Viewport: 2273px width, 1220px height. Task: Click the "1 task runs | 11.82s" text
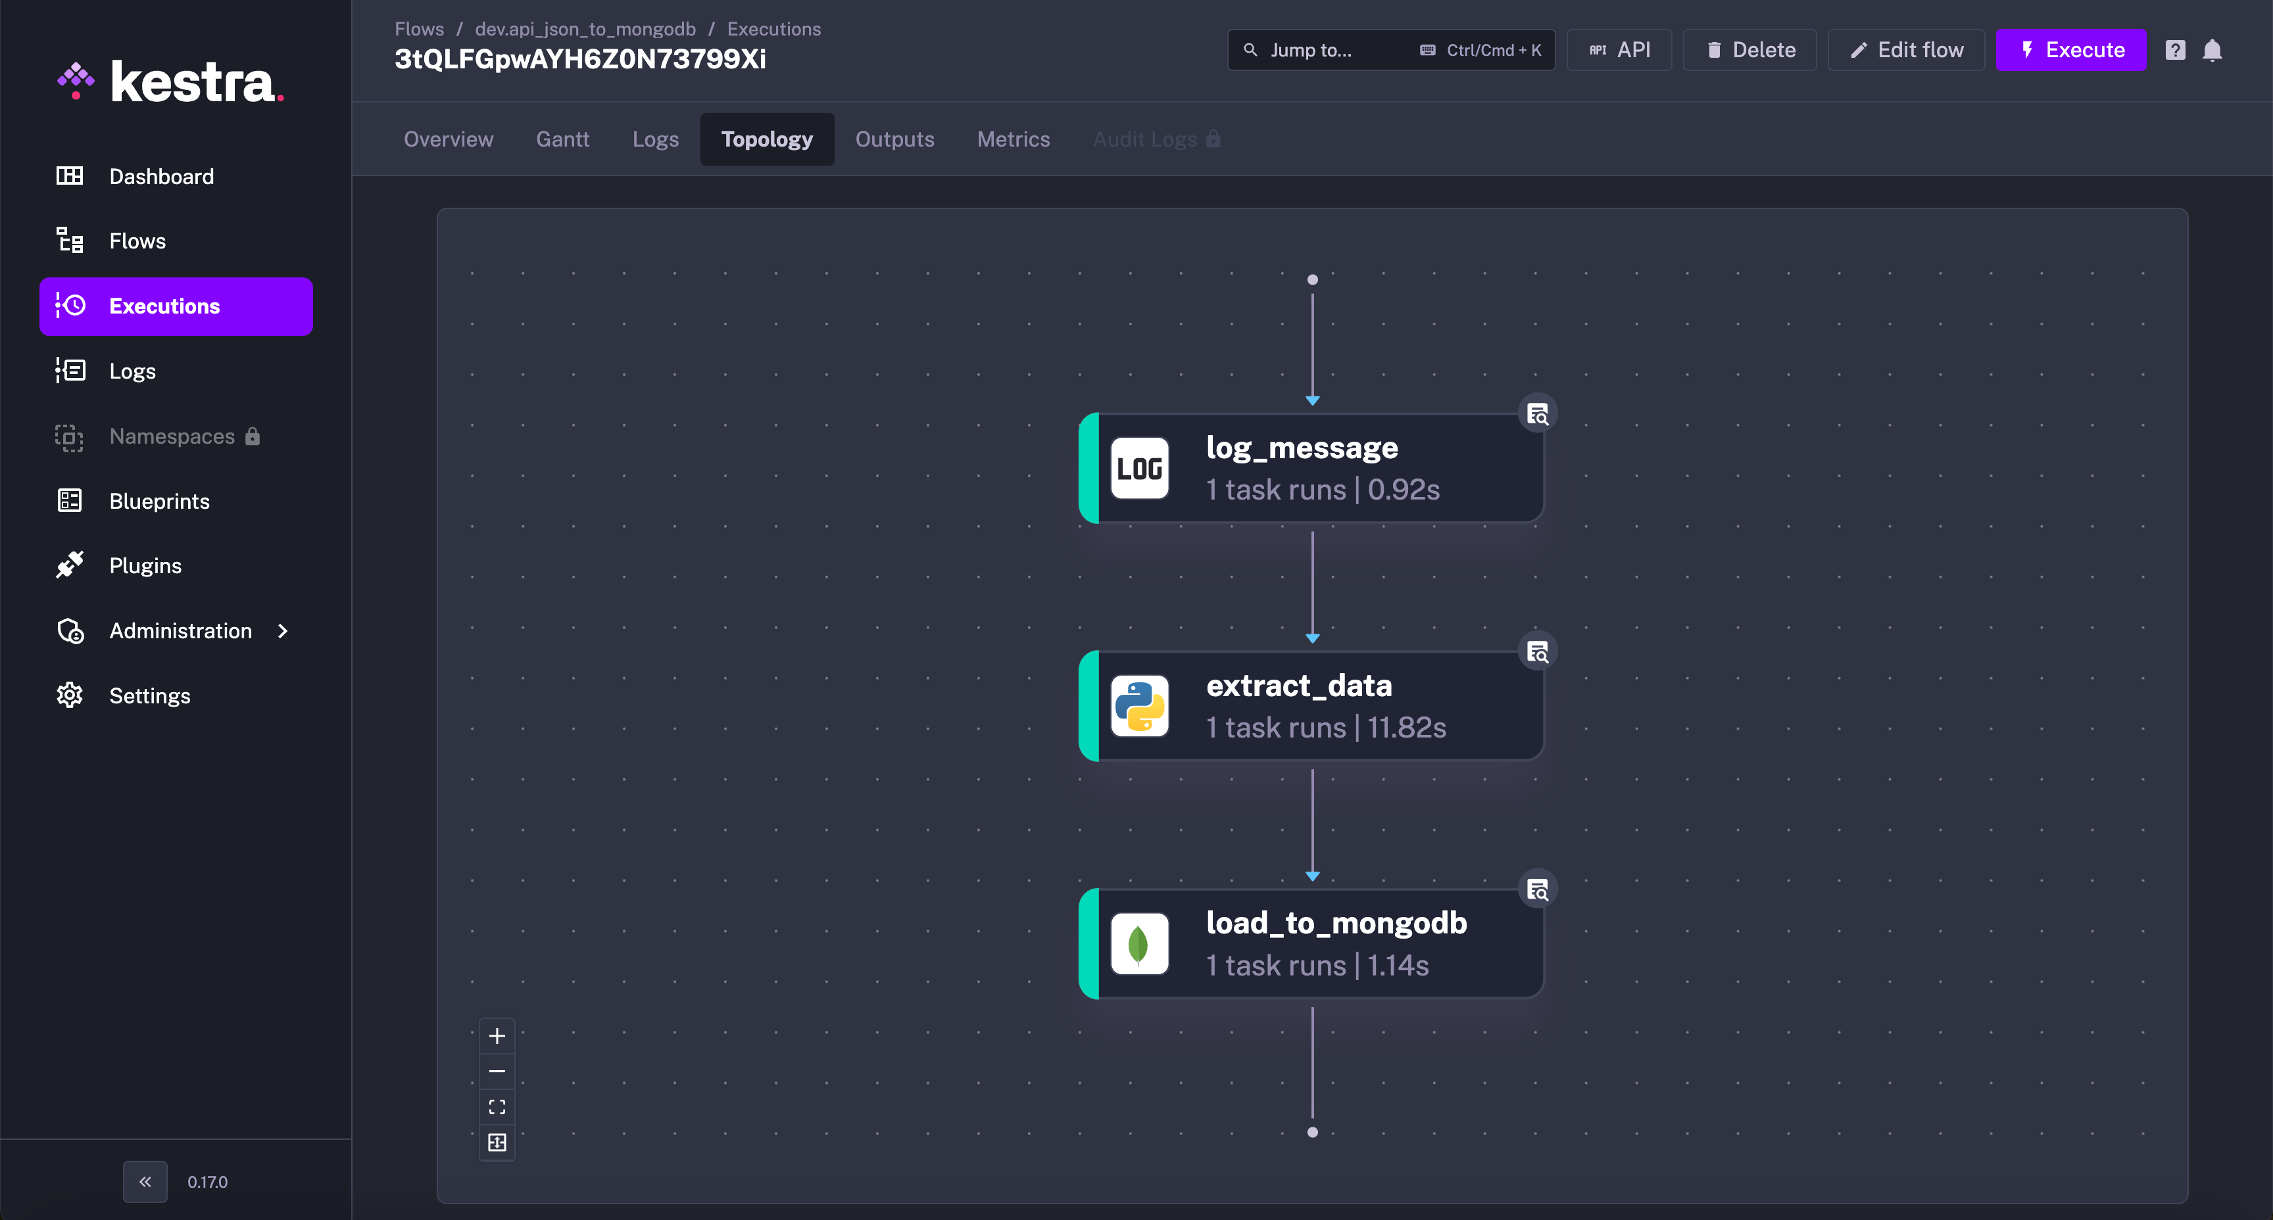tap(1325, 727)
